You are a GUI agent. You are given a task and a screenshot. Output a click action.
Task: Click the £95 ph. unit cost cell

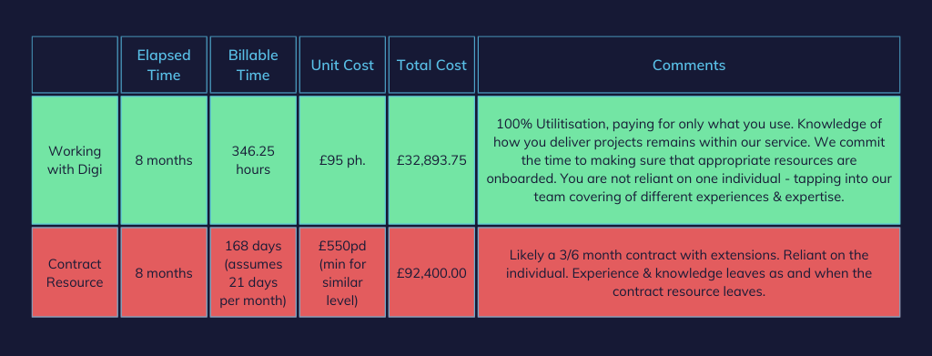[342, 160]
